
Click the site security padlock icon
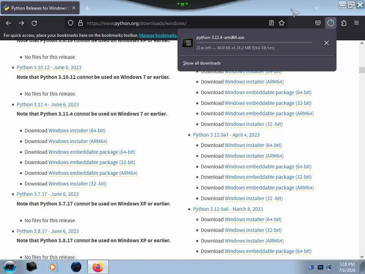click(81, 23)
